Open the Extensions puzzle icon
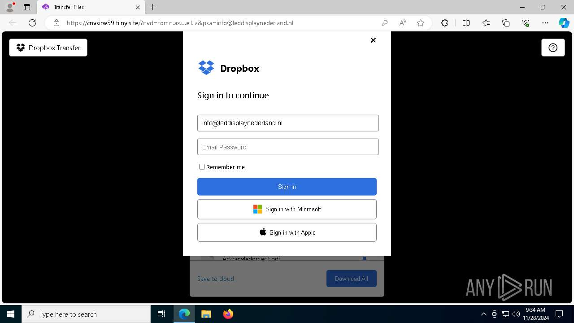This screenshot has height=323, width=574. coord(444,23)
